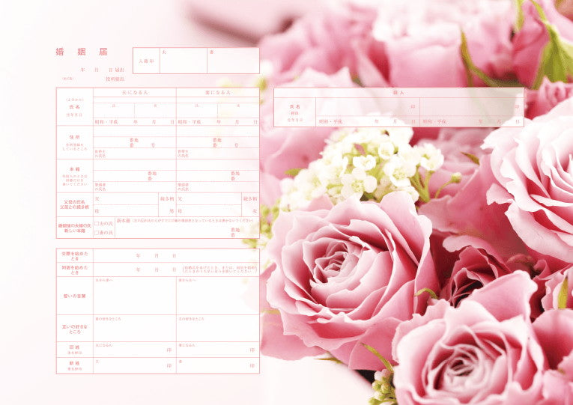This screenshot has height=405, width=573.
Task: Click the 新本籍 new domicile field
Action: (x=187, y=231)
